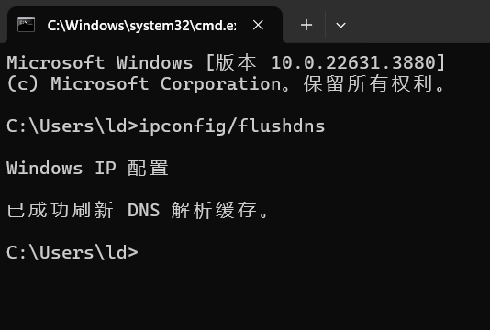Open a new tab with the plus button
This screenshot has width=490, height=330.
point(306,25)
